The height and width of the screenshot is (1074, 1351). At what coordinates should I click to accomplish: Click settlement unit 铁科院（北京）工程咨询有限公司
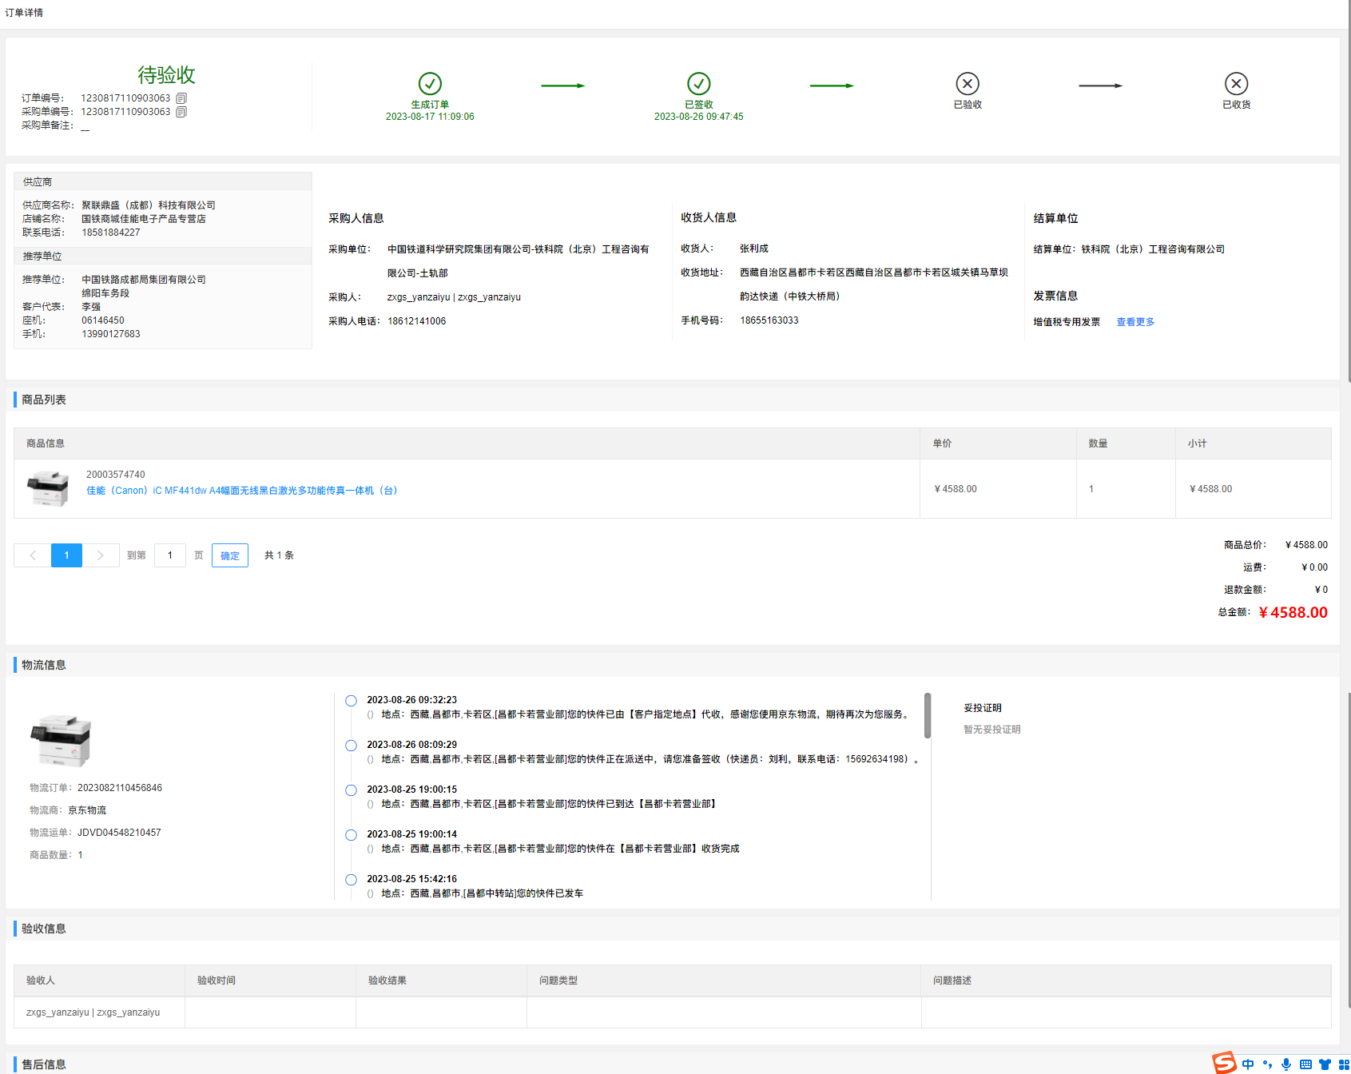(x=1153, y=249)
